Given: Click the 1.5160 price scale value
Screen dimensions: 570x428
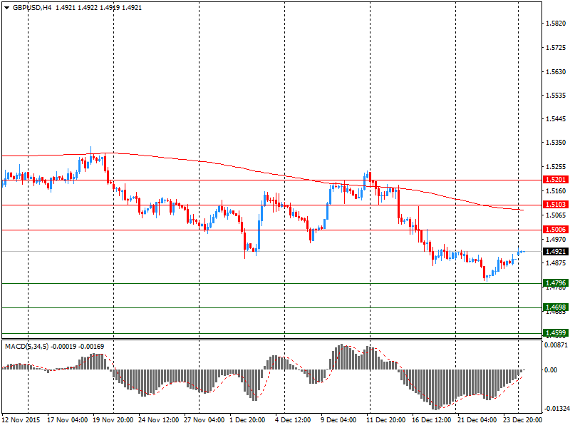Looking at the screenshot, I should [x=556, y=190].
